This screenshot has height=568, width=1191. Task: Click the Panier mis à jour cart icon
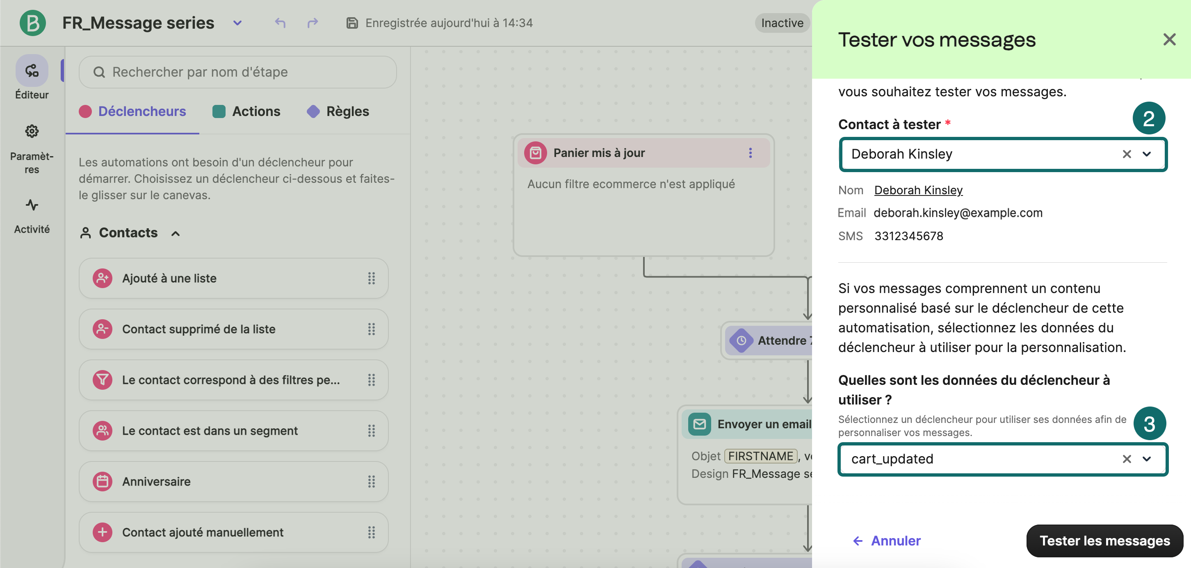click(535, 153)
